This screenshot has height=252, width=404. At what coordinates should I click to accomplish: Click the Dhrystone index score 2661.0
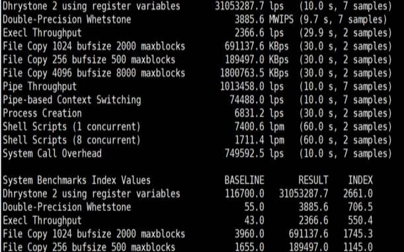[358, 194]
